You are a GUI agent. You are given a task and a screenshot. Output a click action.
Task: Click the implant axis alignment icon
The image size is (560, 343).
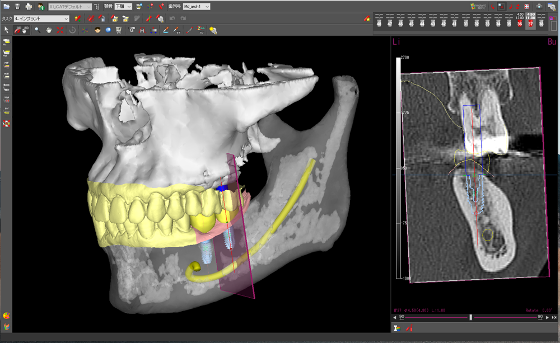click(148, 18)
